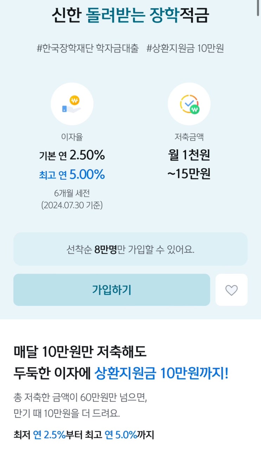Tap the 기본 연 2.50% rate text
261x455 pixels.
(x=72, y=155)
